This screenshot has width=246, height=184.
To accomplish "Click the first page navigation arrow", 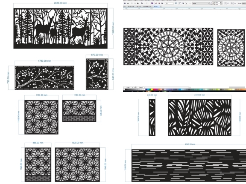I will [124, 87].
